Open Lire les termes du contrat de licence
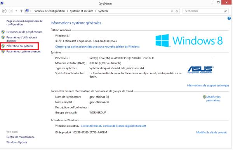The height and width of the screenshot is (150, 233). (x=114, y=126)
